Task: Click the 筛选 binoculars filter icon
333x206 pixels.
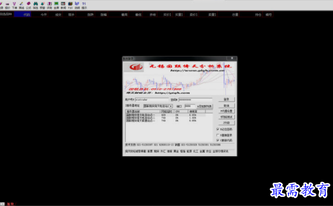Action: click(36, 5)
